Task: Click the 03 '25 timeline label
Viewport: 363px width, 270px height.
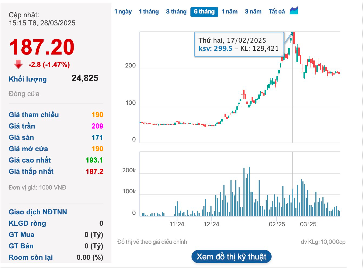Action: (308, 224)
